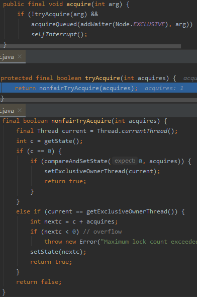This screenshot has width=197, height=297.
Task: Click 'return true;' below setState(nextc)
Action: pos(51,262)
